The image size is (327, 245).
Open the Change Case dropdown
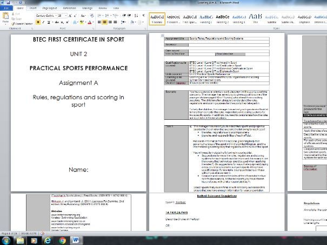[x=83, y=16]
